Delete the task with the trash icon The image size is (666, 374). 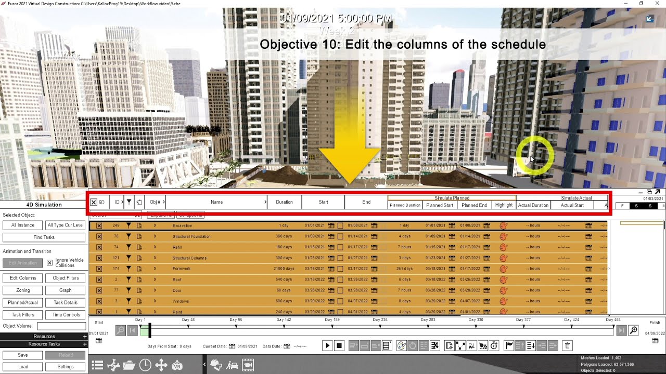pyautogui.click(x=568, y=345)
